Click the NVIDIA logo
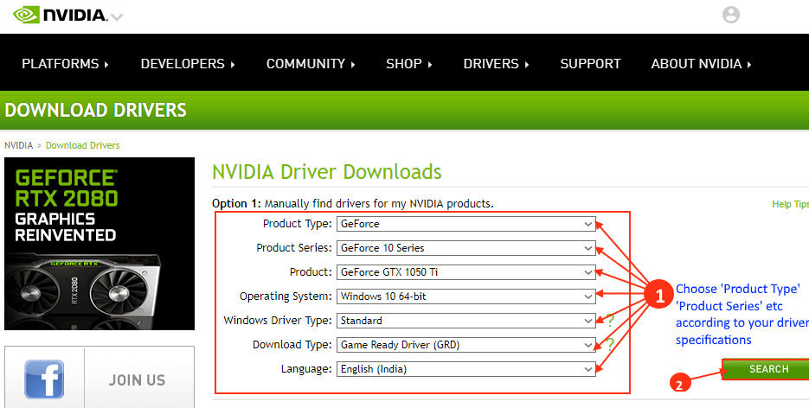This screenshot has width=809, height=408. 60,15
